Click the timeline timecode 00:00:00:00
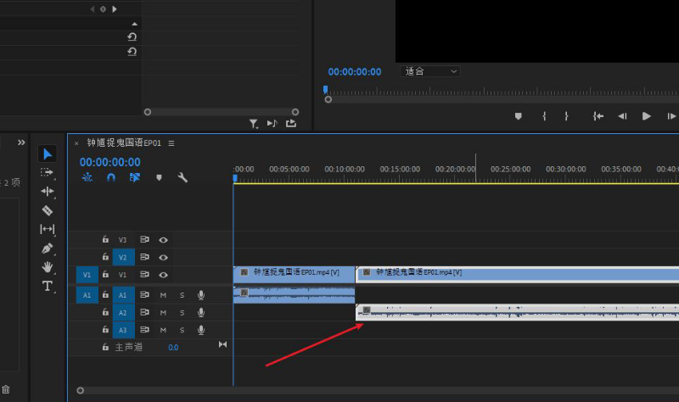The image size is (679, 402). pyautogui.click(x=110, y=162)
